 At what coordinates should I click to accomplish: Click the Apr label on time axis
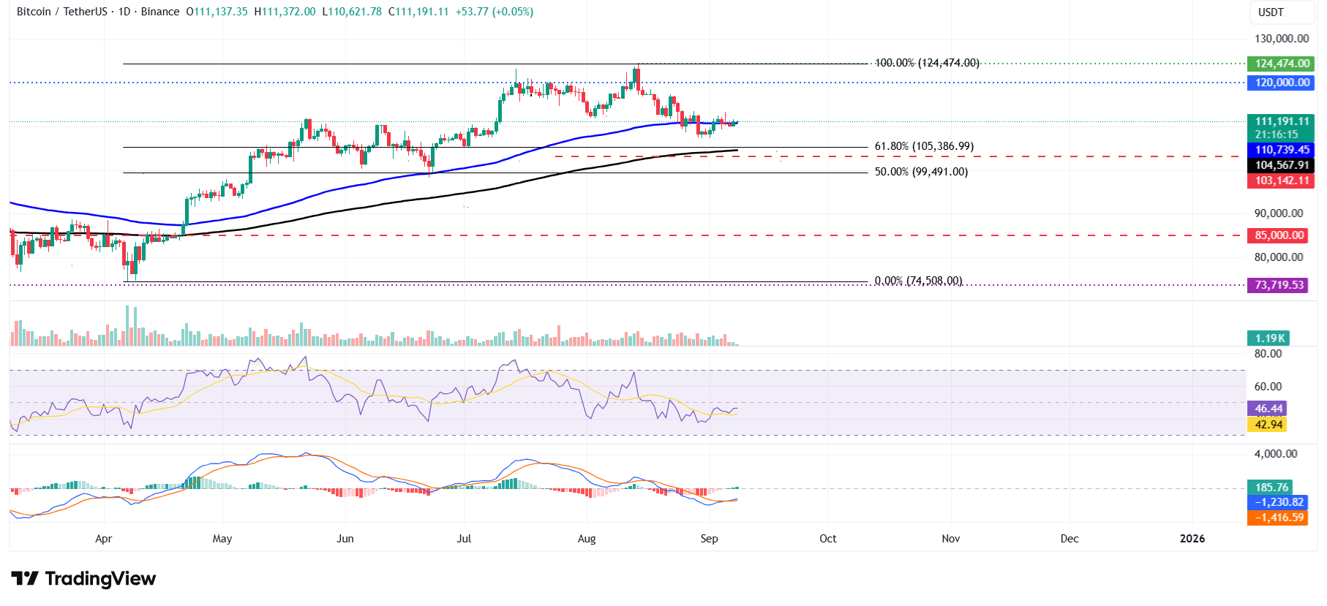point(104,539)
